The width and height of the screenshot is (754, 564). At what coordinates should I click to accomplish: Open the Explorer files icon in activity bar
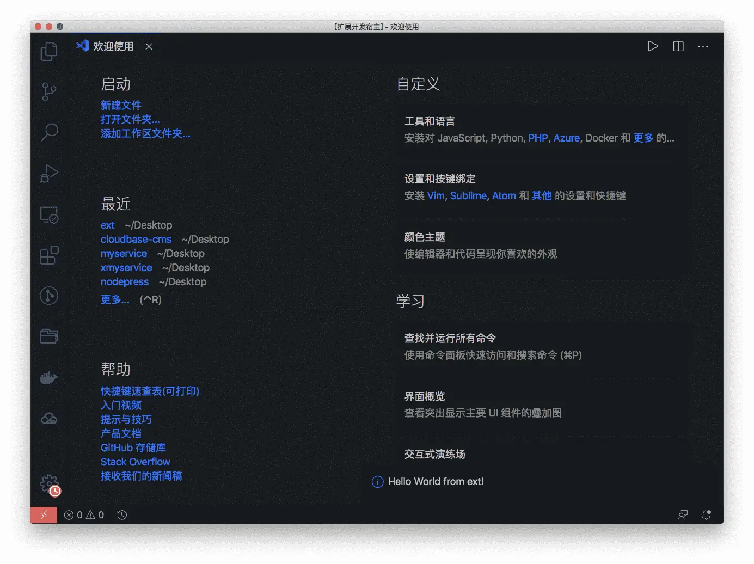click(x=49, y=51)
